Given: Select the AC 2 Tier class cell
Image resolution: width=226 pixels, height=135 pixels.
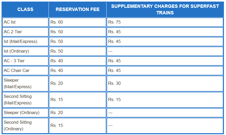Looking at the screenshot, I should [x=25, y=32].
